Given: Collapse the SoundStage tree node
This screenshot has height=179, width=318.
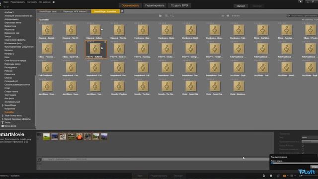Looking at the screenshot, I should tap(2, 105).
